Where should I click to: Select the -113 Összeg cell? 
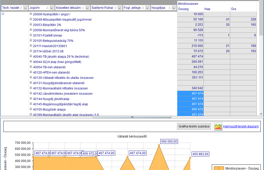tap(190, 35)
